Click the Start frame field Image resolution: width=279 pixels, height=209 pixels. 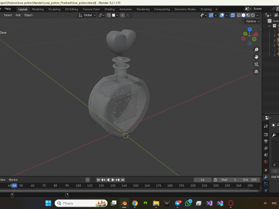click(x=228, y=180)
